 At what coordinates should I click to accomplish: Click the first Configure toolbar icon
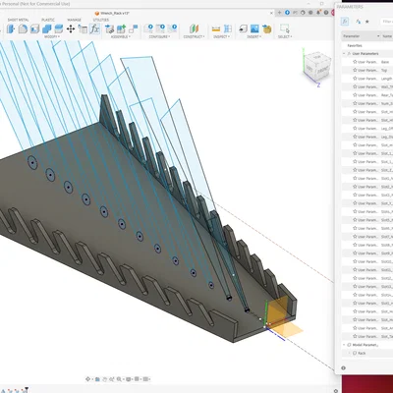click(x=148, y=28)
